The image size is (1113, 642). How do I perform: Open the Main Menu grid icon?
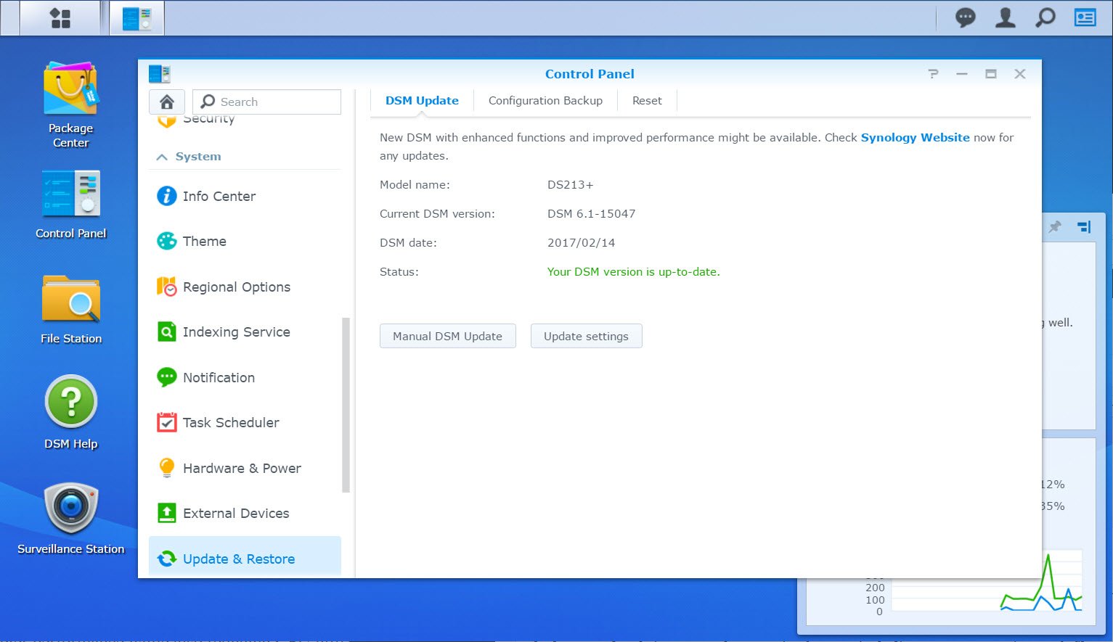pyautogui.click(x=60, y=18)
